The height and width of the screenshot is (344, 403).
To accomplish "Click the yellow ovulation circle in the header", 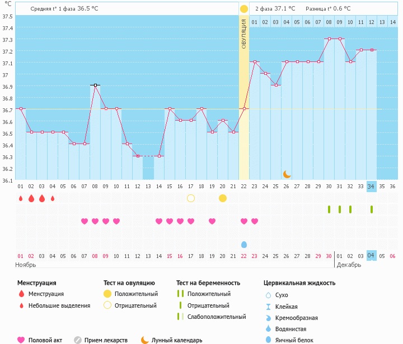I will pyautogui.click(x=243, y=9).
